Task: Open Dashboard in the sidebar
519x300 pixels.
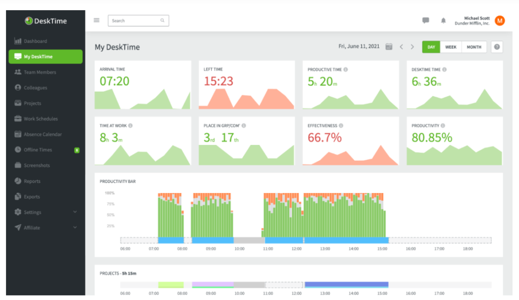Action: [35, 41]
